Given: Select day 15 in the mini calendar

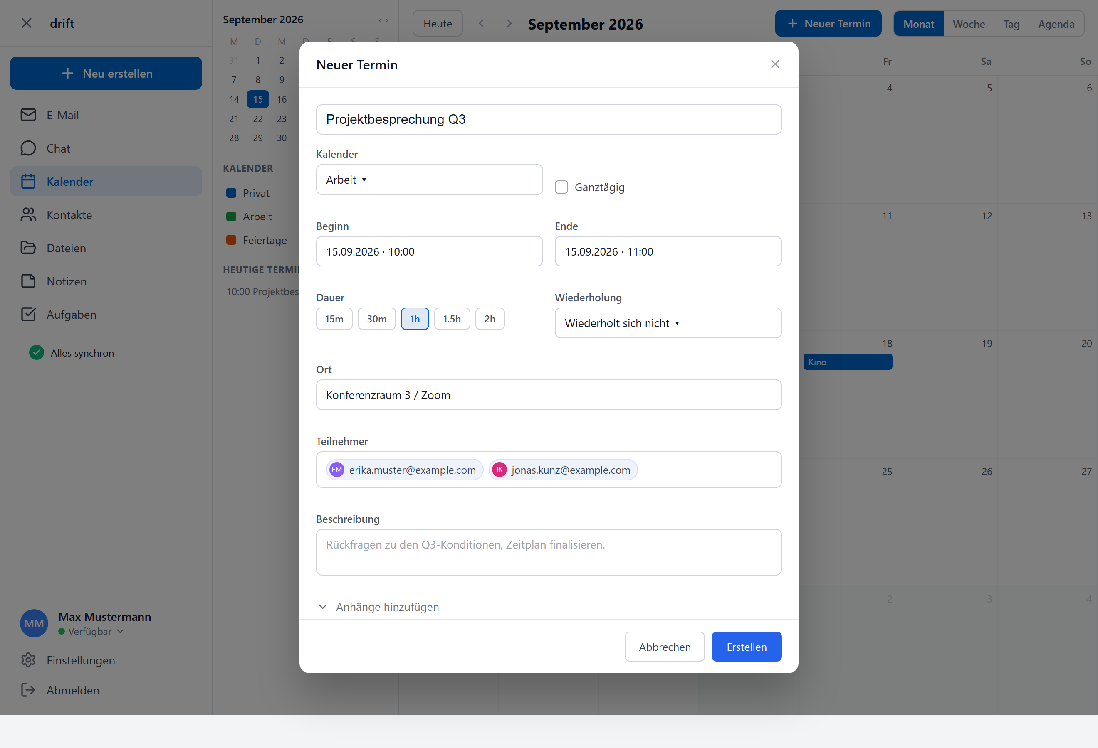Looking at the screenshot, I should click(258, 99).
